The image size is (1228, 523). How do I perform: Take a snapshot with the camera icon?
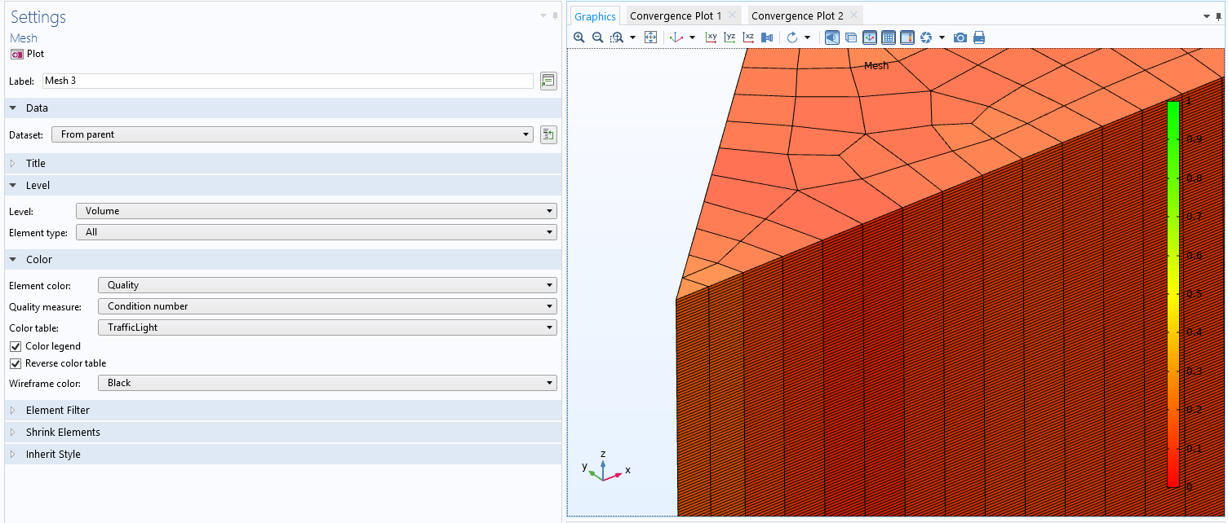(x=960, y=37)
